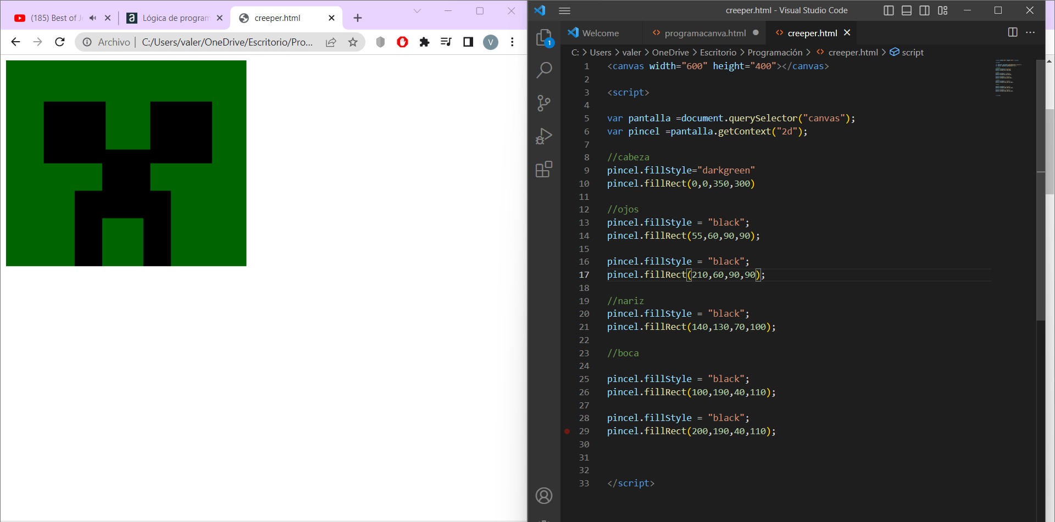Image resolution: width=1055 pixels, height=522 pixels.
Task: Split the editor to the right
Action: click(x=1013, y=32)
